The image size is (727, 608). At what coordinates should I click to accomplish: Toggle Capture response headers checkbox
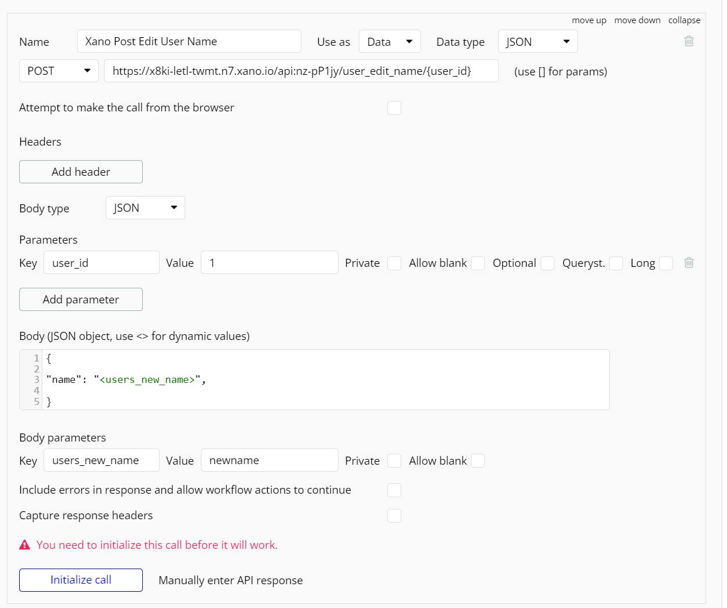[394, 516]
